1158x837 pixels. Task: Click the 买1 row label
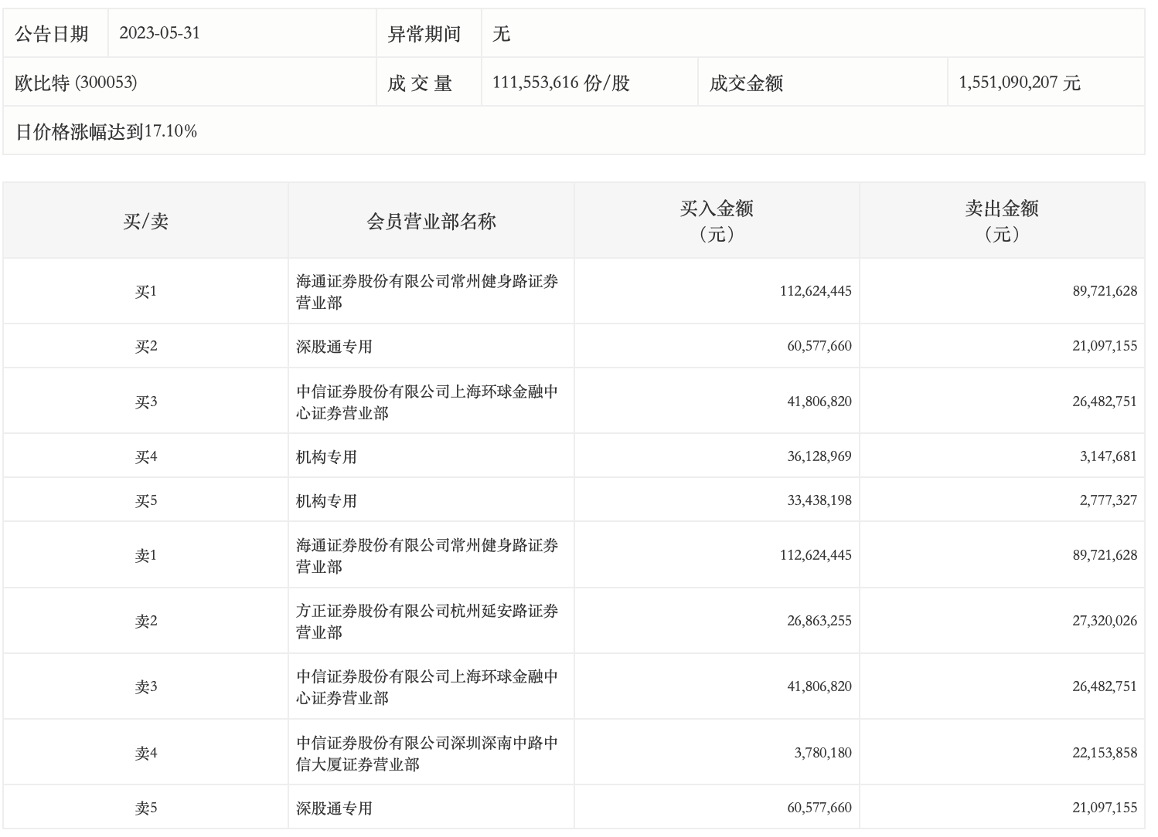click(145, 292)
